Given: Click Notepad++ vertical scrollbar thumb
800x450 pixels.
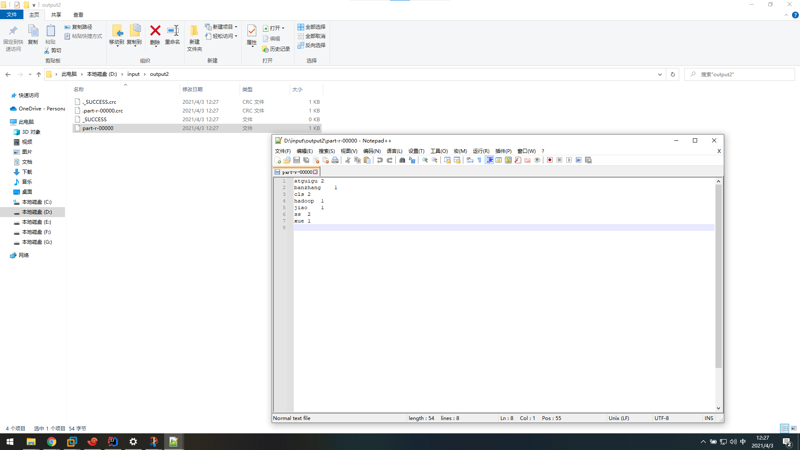Looking at the screenshot, I should click(x=718, y=276).
